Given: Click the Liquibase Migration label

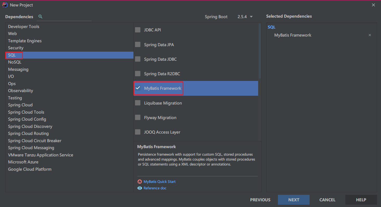Looking at the screenshot, I should tap(163, 103).
